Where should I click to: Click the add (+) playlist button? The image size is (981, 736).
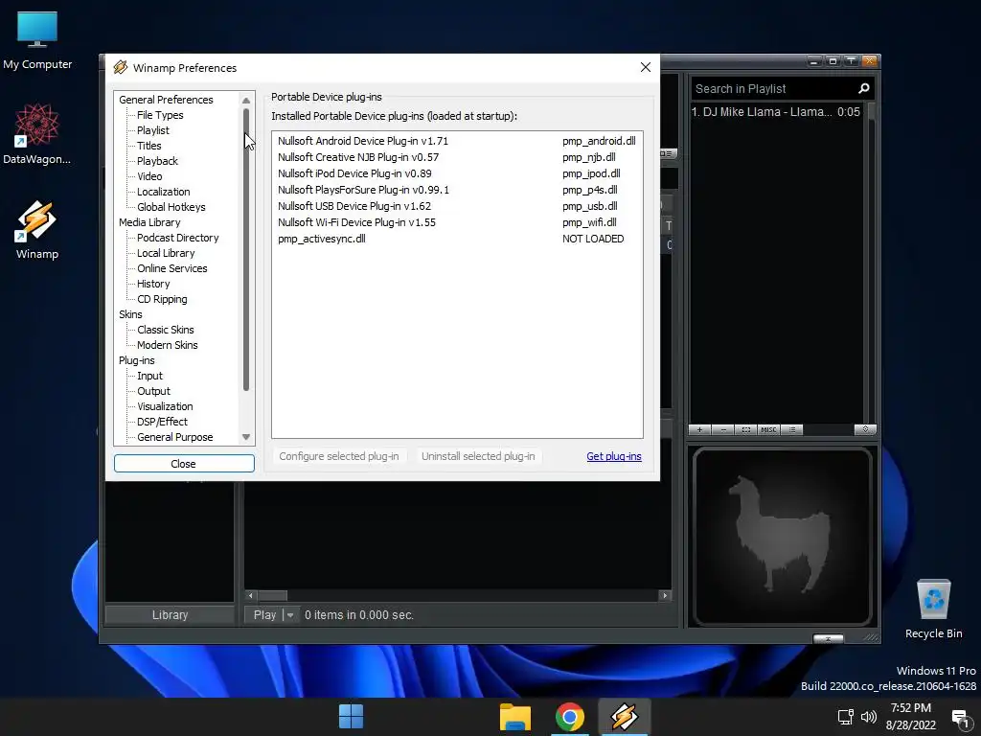pyautogui.click(x=699, y=430)
